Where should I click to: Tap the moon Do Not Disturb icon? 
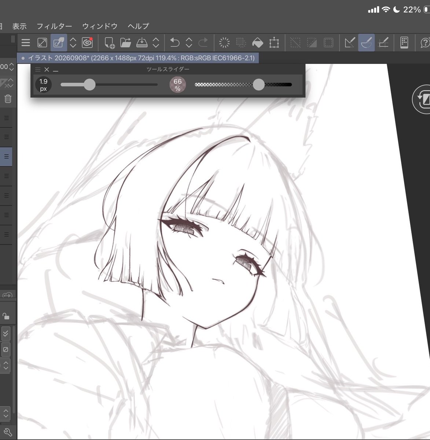[x=396, y=10]
